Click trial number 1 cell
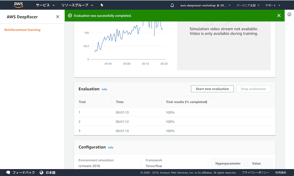 coord(79,113)
